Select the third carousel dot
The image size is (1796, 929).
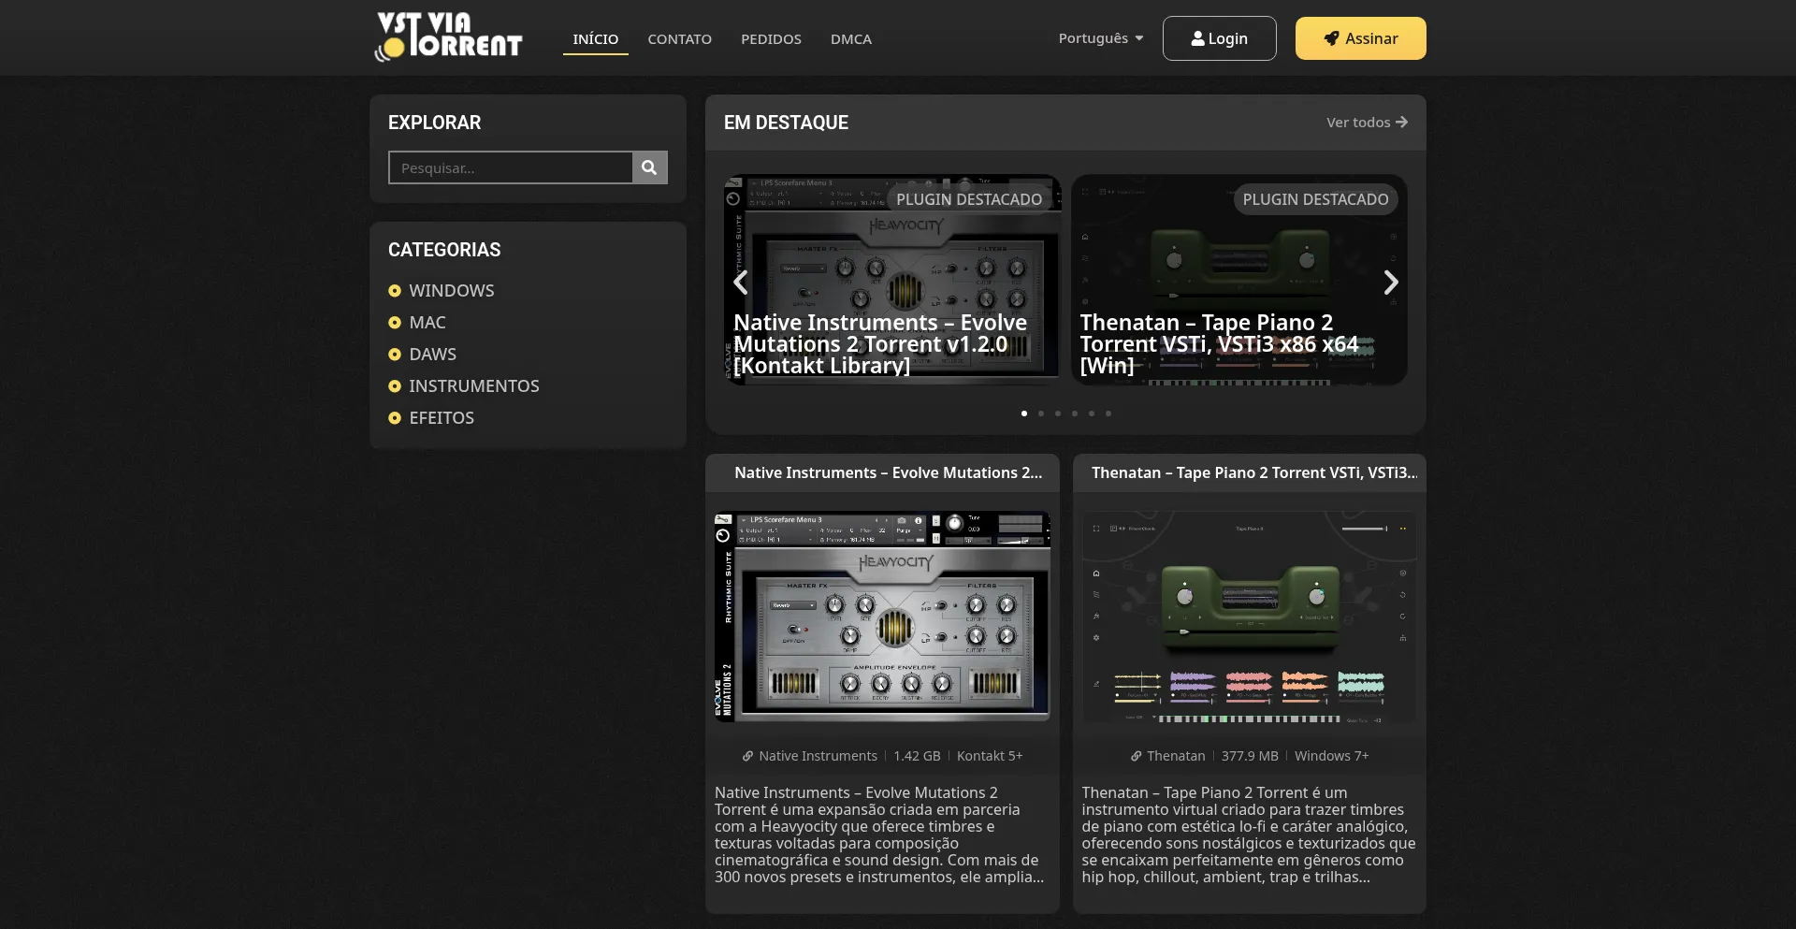click(1058, 414)
